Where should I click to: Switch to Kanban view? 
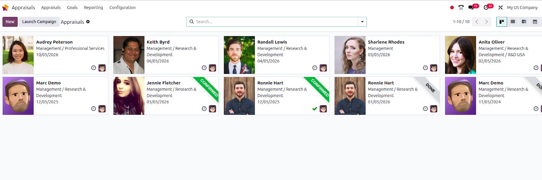click(x=501, y=22)
